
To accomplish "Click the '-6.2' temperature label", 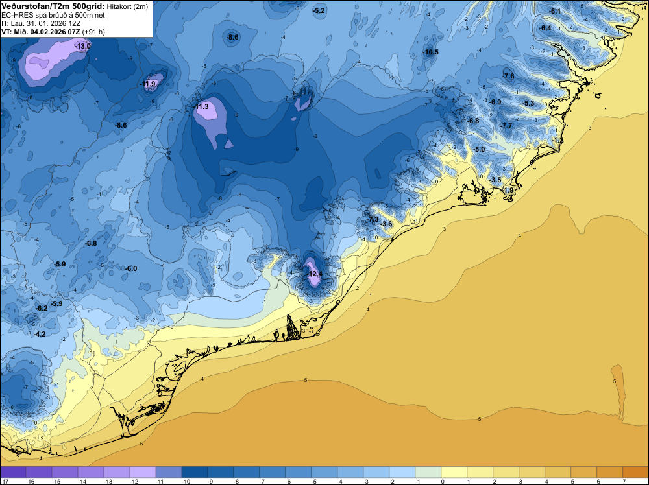I will pyautogui.click(x=42, y=308).
